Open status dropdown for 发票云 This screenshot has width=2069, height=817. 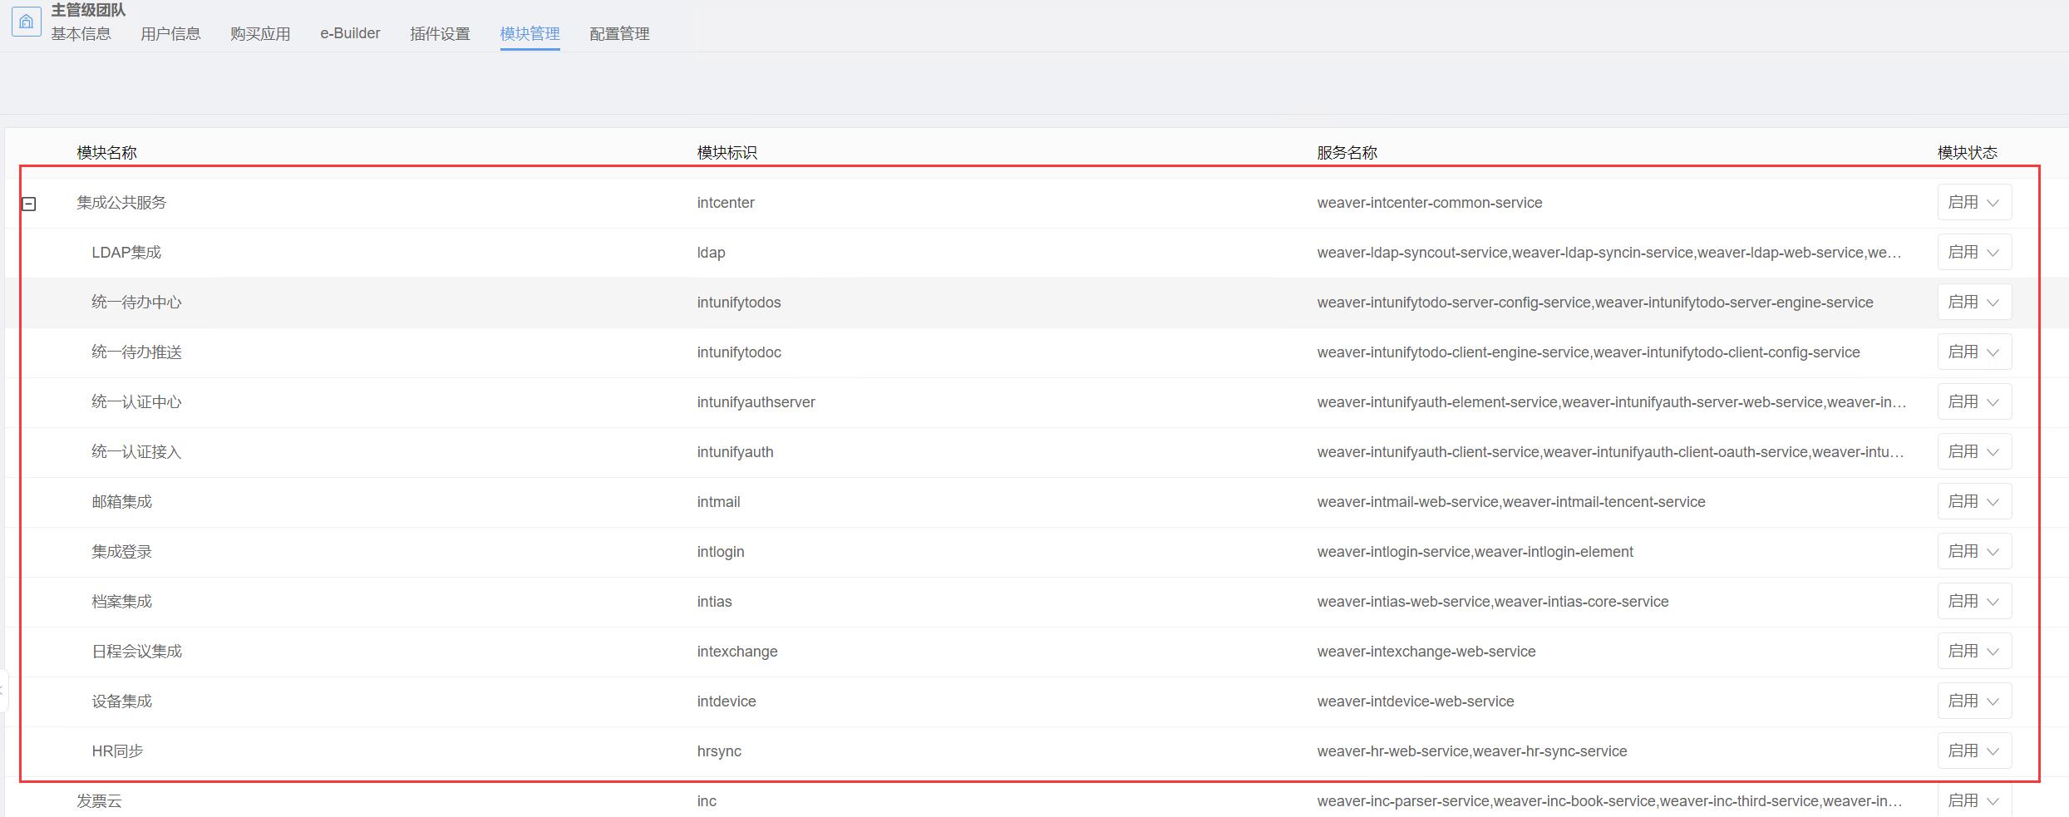1974,800
